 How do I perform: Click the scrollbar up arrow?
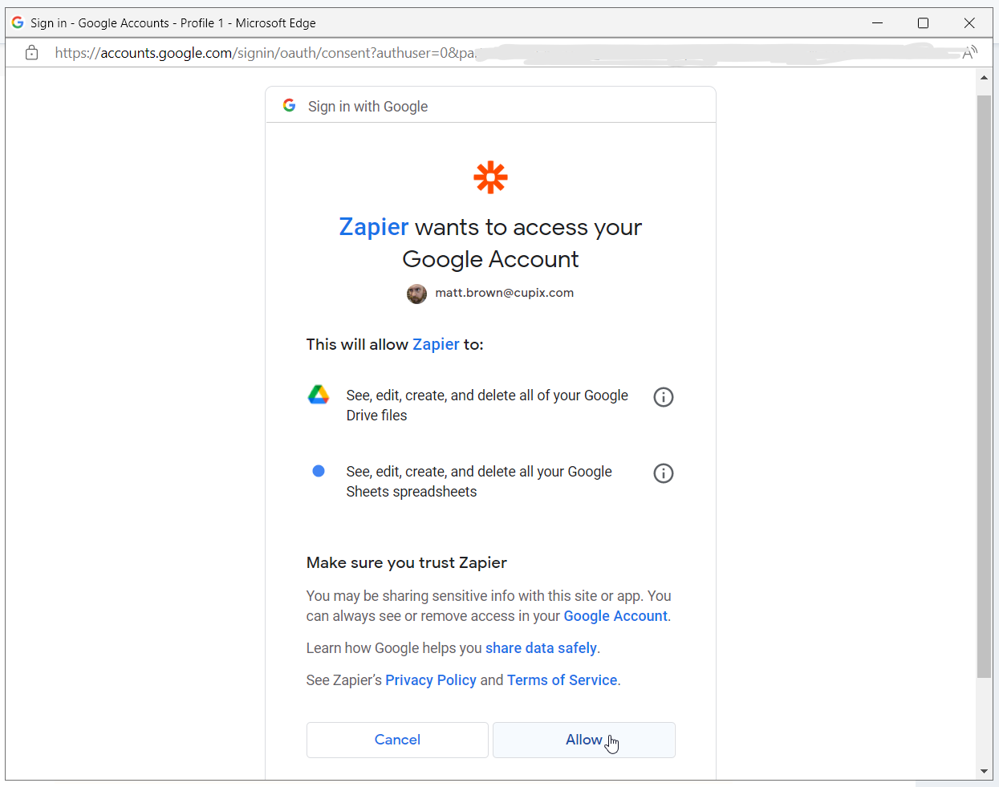click(x=984, y=78)
